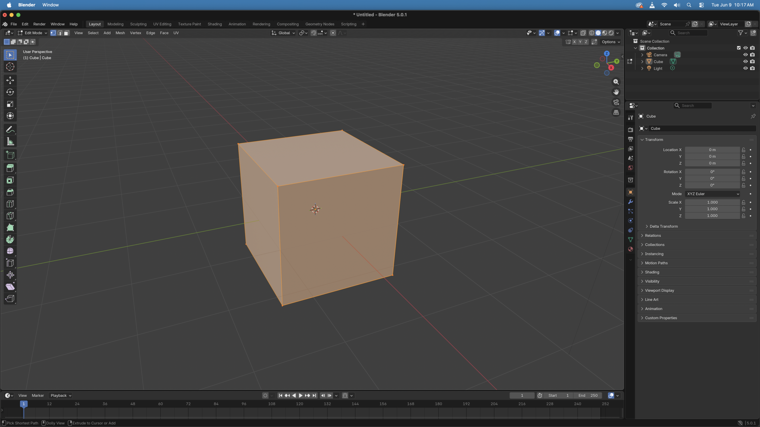Viewport: 760px width, 427px height.
Task: Select the Rip Region tool
Action: [x=10, y=299]
